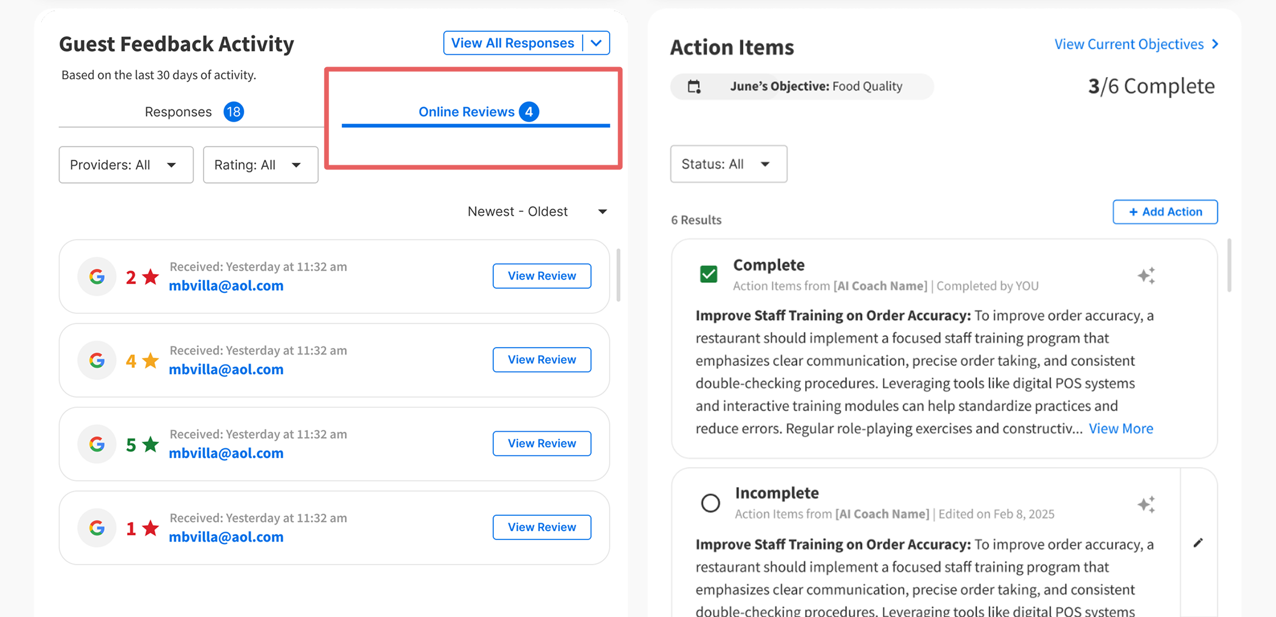Click the Add Action button
The width and height of the screenshot is (1276, 617).
click(x=1165, y=212)
